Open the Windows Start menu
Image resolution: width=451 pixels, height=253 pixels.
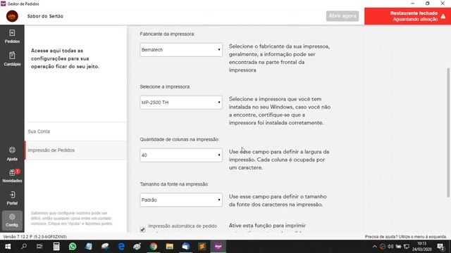click(x=8, y=247)
